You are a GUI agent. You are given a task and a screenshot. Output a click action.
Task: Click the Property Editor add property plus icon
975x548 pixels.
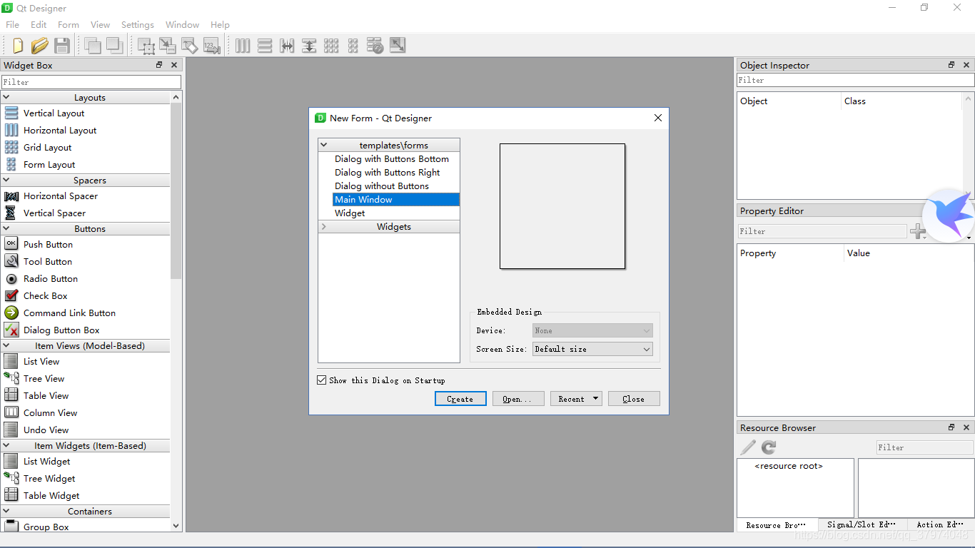pyautogui.click(x=918, y=231)
